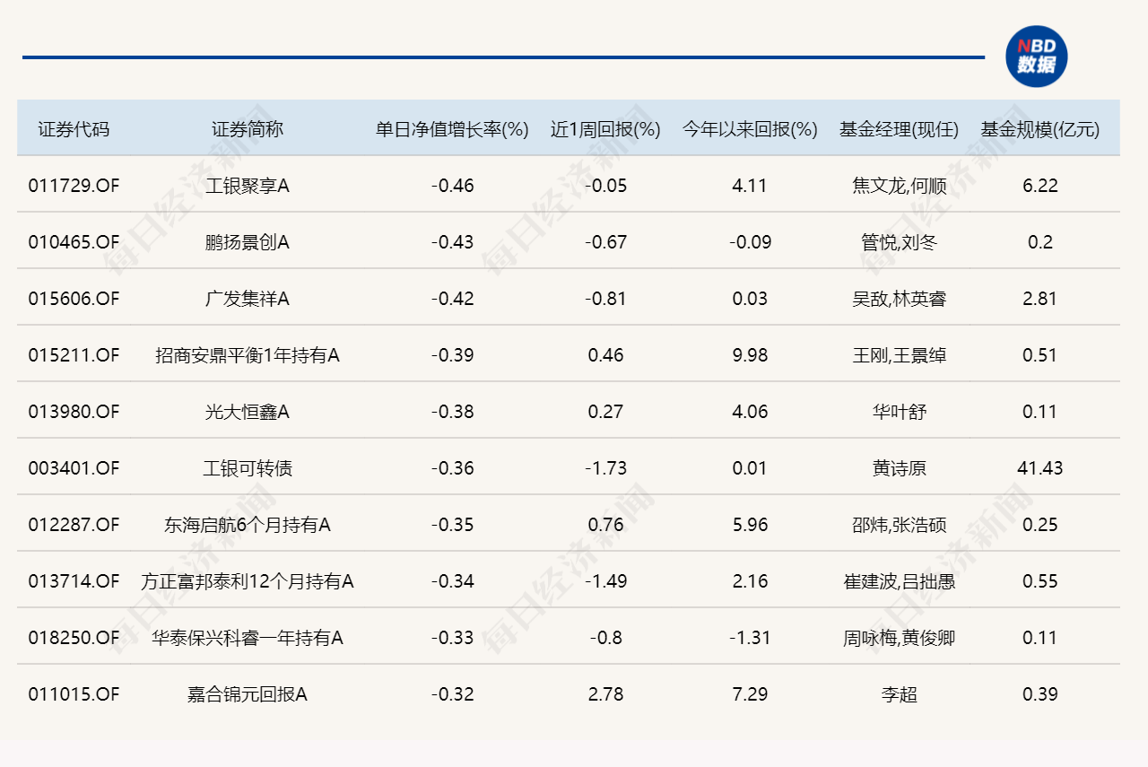Image resolution: width=1148 pixels, height=767 pixels.
Task: Select 工银可转债 fund scale 41.43
Action: (x=1039, y=468)
